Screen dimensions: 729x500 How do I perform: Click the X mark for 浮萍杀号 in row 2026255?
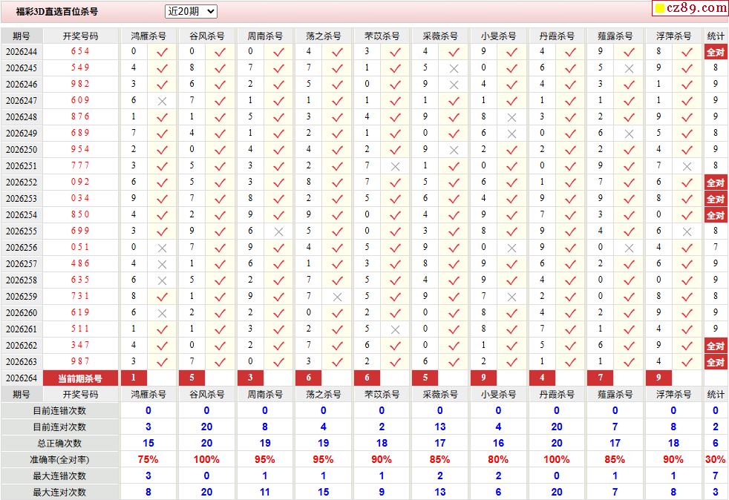pos(687,231)
